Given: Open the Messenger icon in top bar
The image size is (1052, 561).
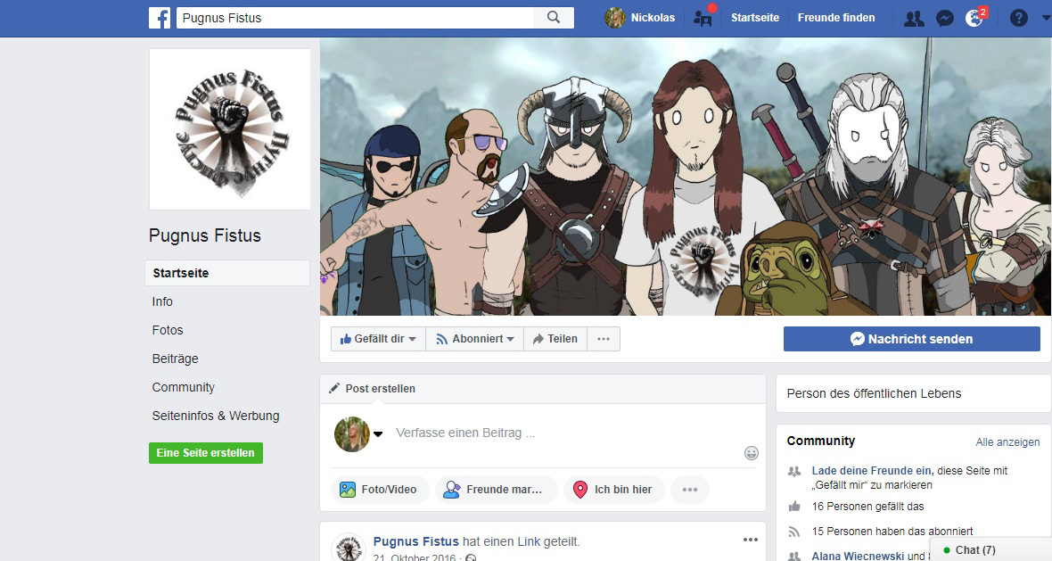Looking at the screenshot, I should pos(945,18).
